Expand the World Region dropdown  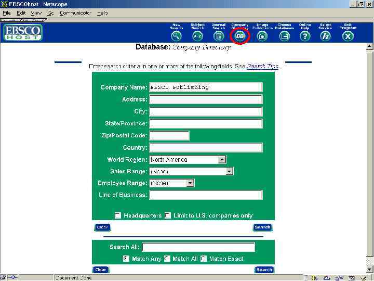(222, 160)
